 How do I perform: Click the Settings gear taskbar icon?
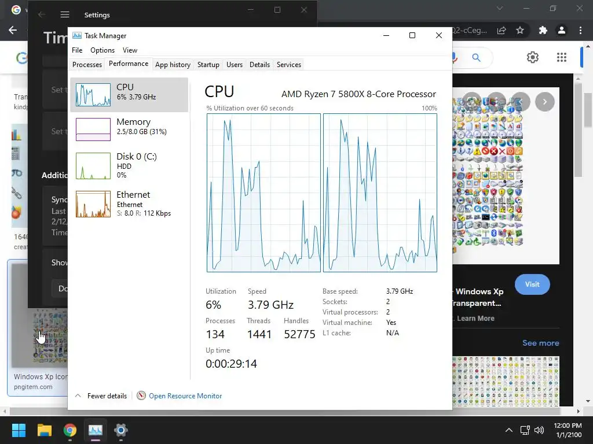click(x=120, y=430)
